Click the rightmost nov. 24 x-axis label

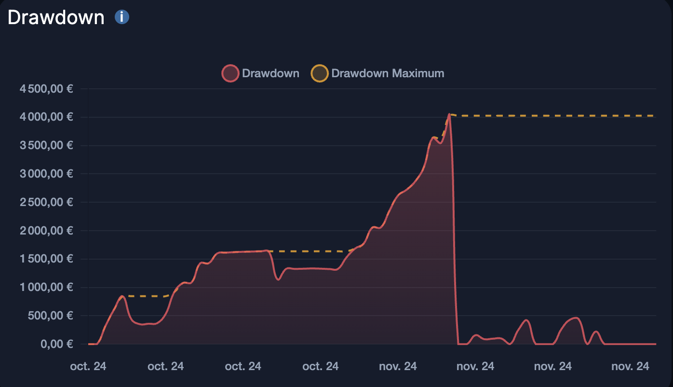tap(630, 366)
